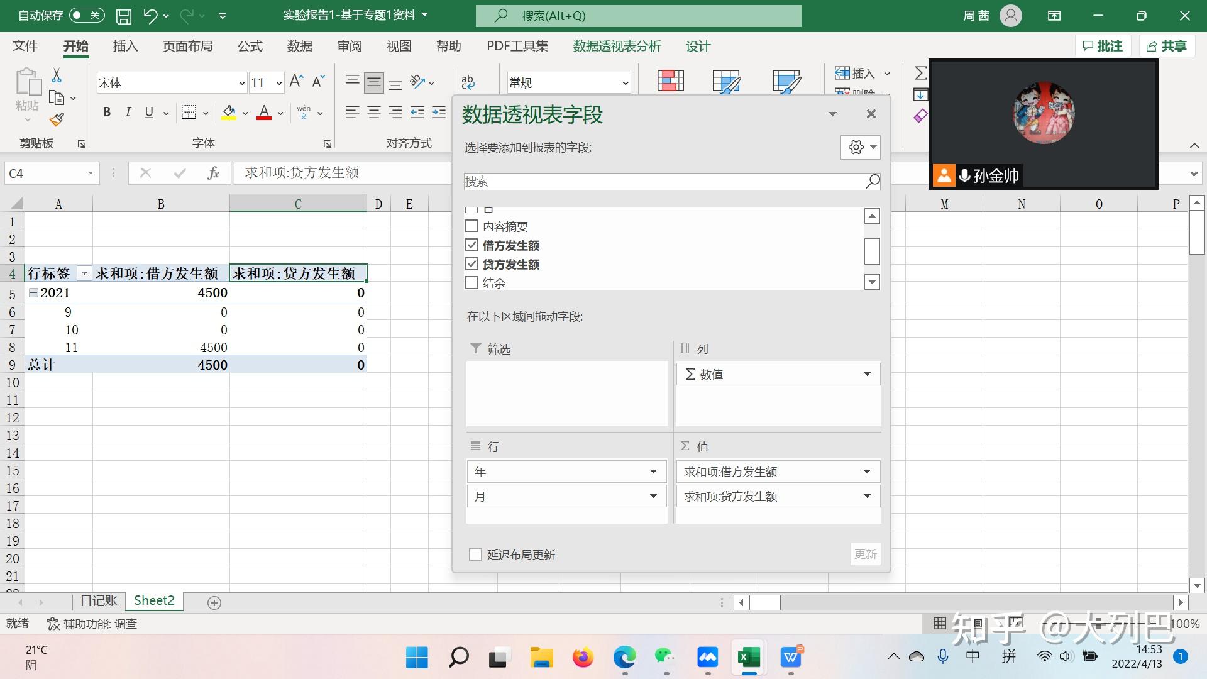Click the Borders icon in font group
1207x679 pixels.
pos(188,113)
